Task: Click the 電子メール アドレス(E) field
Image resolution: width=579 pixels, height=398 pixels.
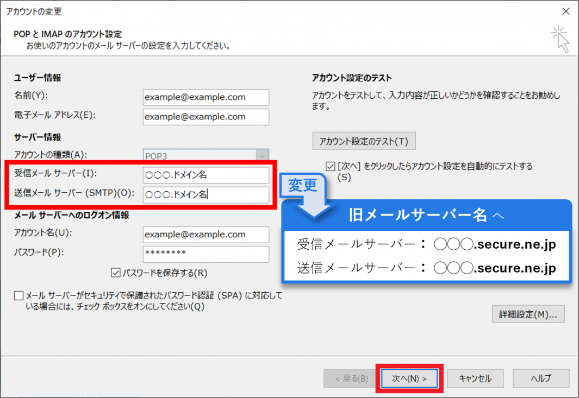Action: click(x=206, y=117)
